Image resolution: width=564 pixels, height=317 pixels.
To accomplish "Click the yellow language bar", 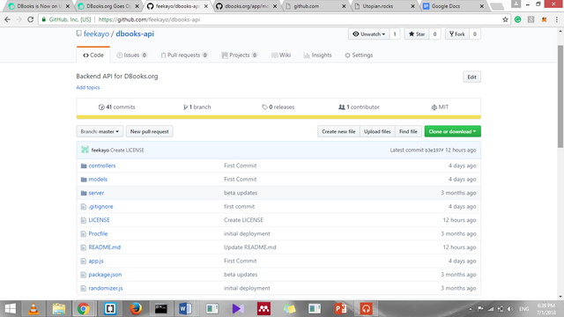I will click(x=278, y=117).
